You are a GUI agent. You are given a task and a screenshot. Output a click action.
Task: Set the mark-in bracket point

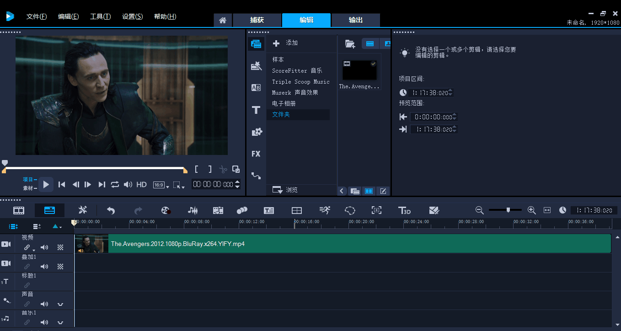(x=197, y=169)
